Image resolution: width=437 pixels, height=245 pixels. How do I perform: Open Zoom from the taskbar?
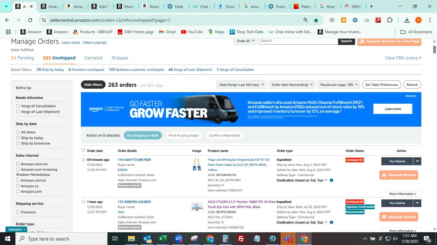pyautogui.click(x=179, y=239)
